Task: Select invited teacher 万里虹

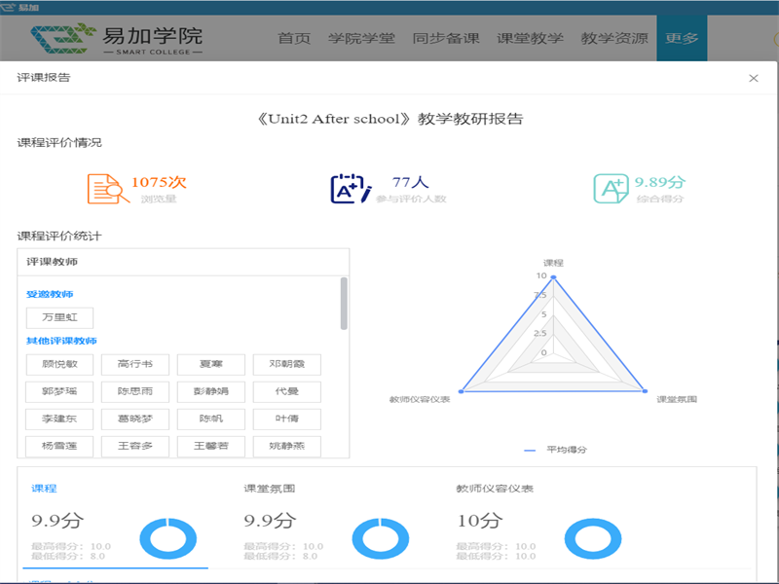Action: pyautogui.click(x=59, y=317)
